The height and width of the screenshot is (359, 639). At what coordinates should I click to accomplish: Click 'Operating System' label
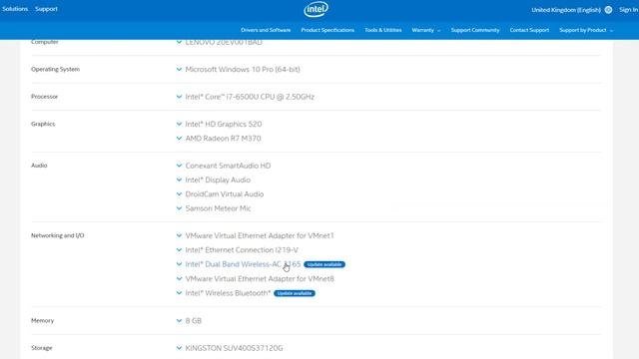[56, 69]
